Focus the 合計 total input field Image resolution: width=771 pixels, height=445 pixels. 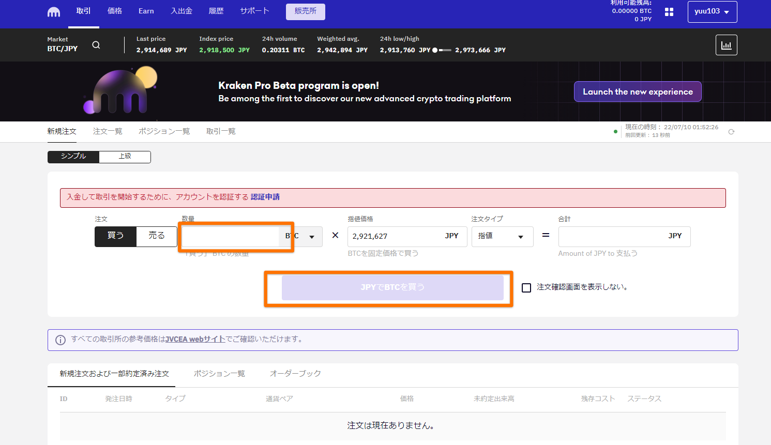624,236
